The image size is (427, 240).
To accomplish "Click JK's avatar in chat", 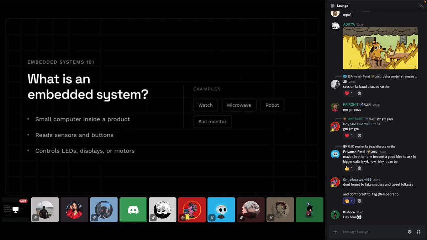I will click(335, 84).
